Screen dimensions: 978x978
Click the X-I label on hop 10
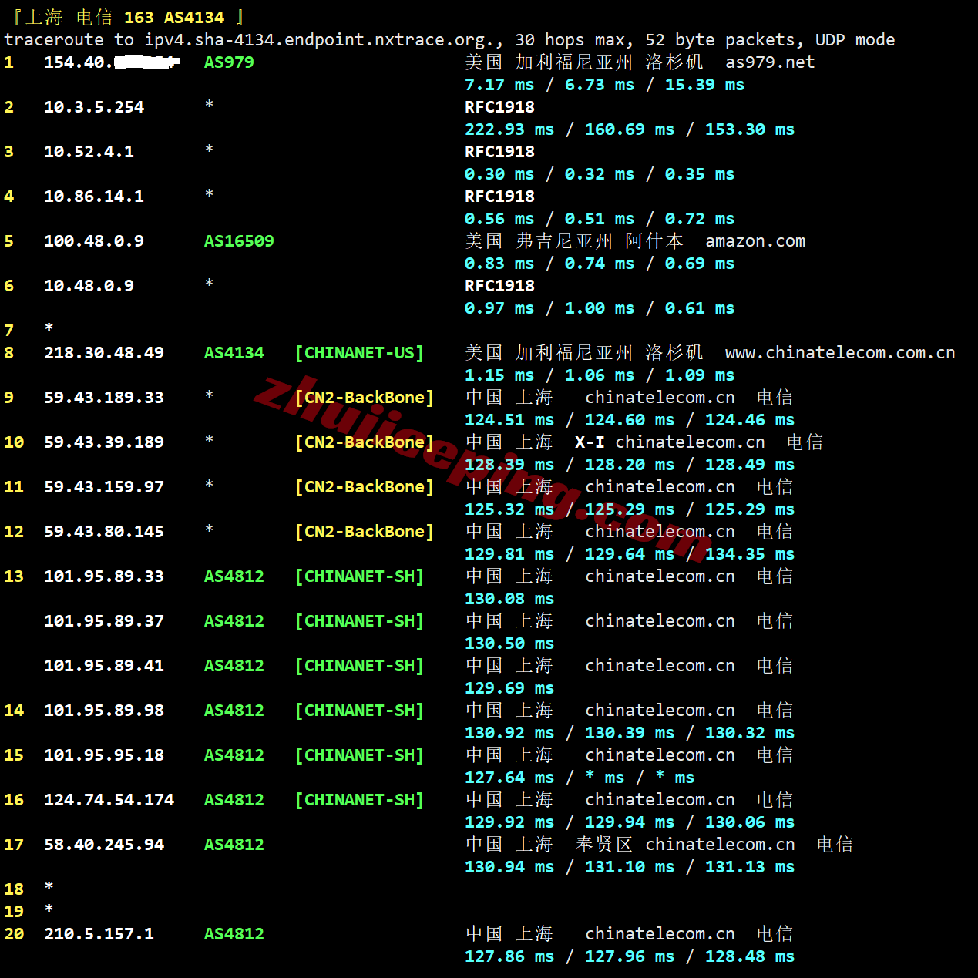point(590,442)
